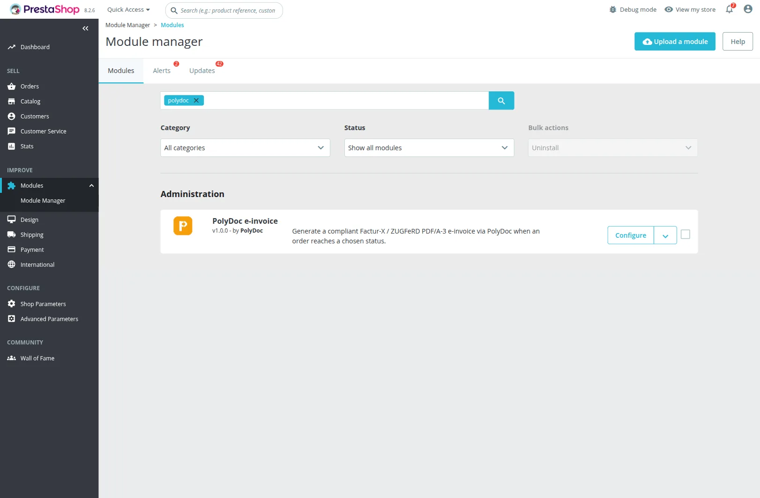
Task: Open the employee profile avatar
Action: [748, 9]
